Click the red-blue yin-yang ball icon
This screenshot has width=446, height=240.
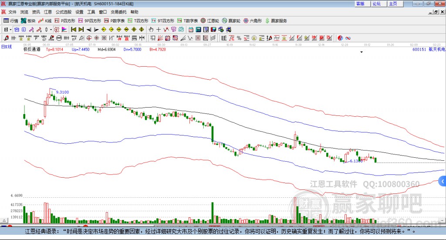(340, 38)
